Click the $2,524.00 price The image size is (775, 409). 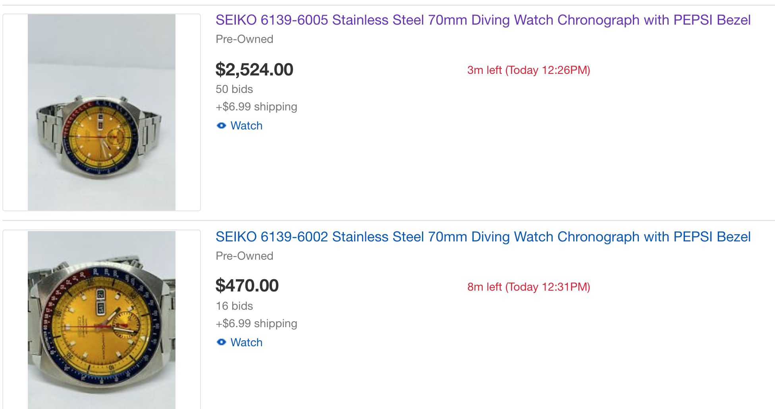254,69
